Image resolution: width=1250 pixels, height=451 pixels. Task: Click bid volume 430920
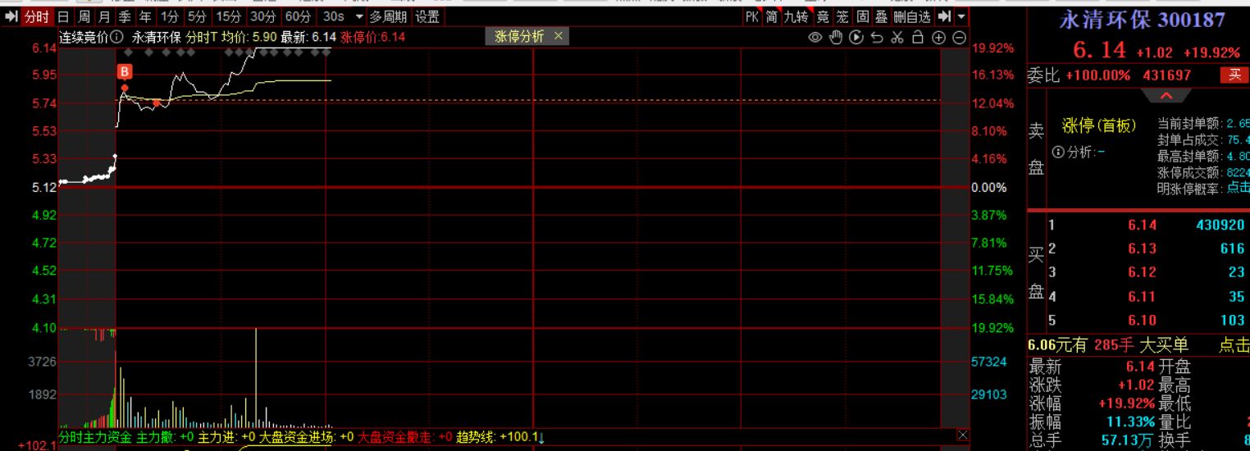click(1220, 225)
